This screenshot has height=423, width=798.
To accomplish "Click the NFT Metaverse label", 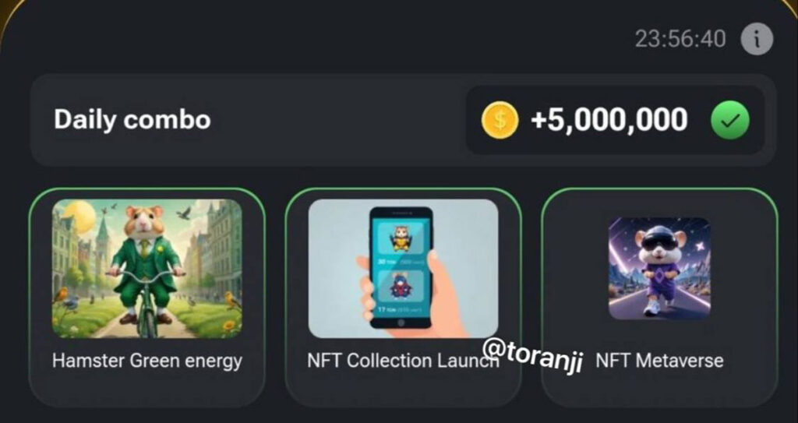I will 659,361.
